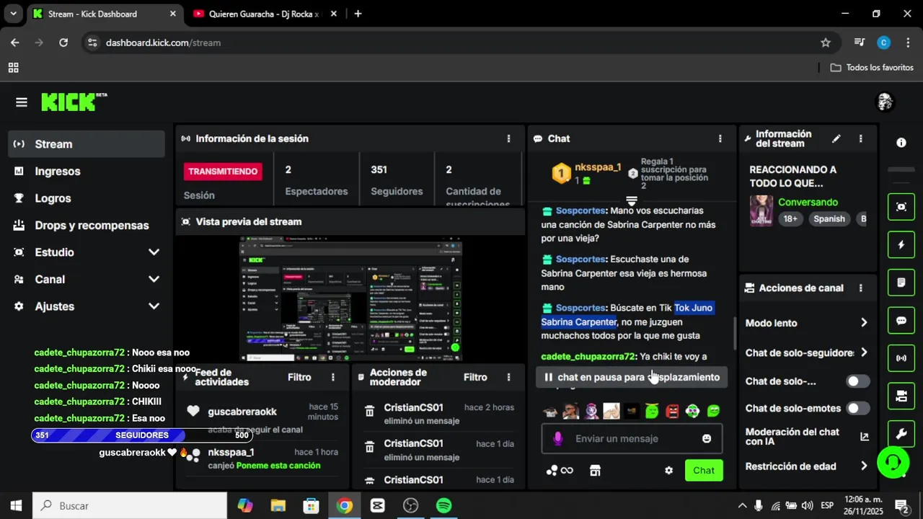Edit stream info with the pencil icon
Viewport: 923px width, 519px height.
836,139
